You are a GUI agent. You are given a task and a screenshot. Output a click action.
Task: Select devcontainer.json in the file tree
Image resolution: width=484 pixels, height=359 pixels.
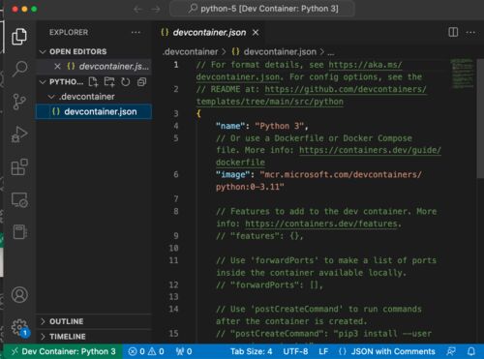tap(94, 111)
